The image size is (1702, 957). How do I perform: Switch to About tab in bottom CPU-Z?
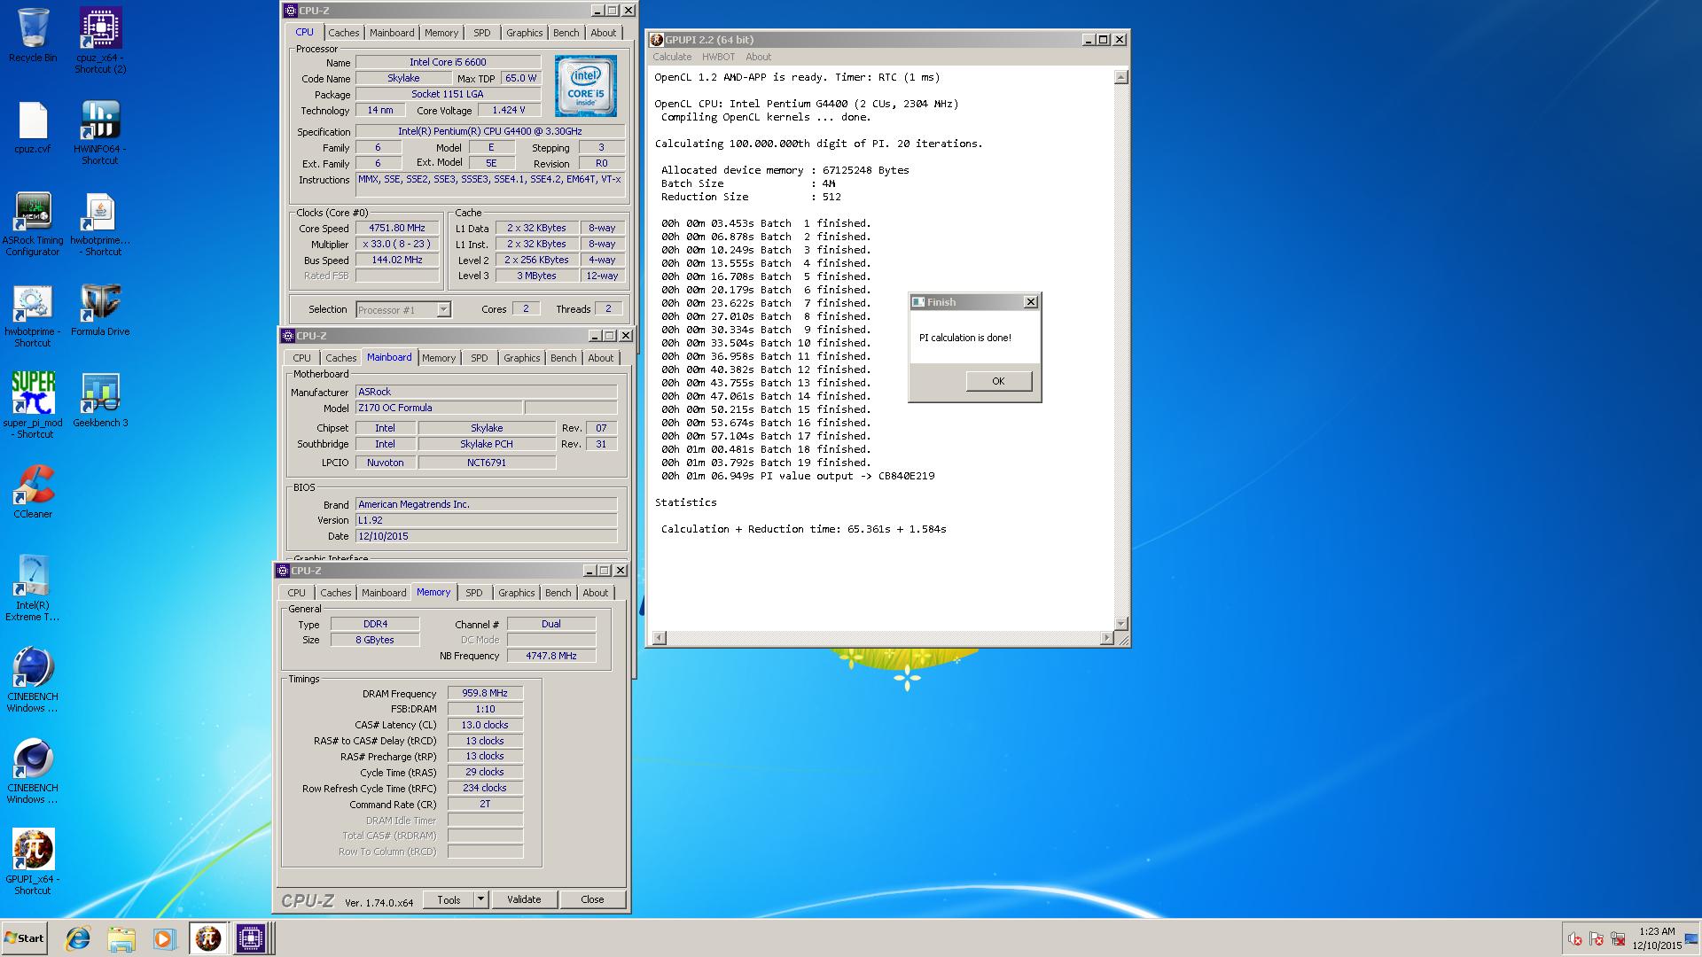click(596, 593)
